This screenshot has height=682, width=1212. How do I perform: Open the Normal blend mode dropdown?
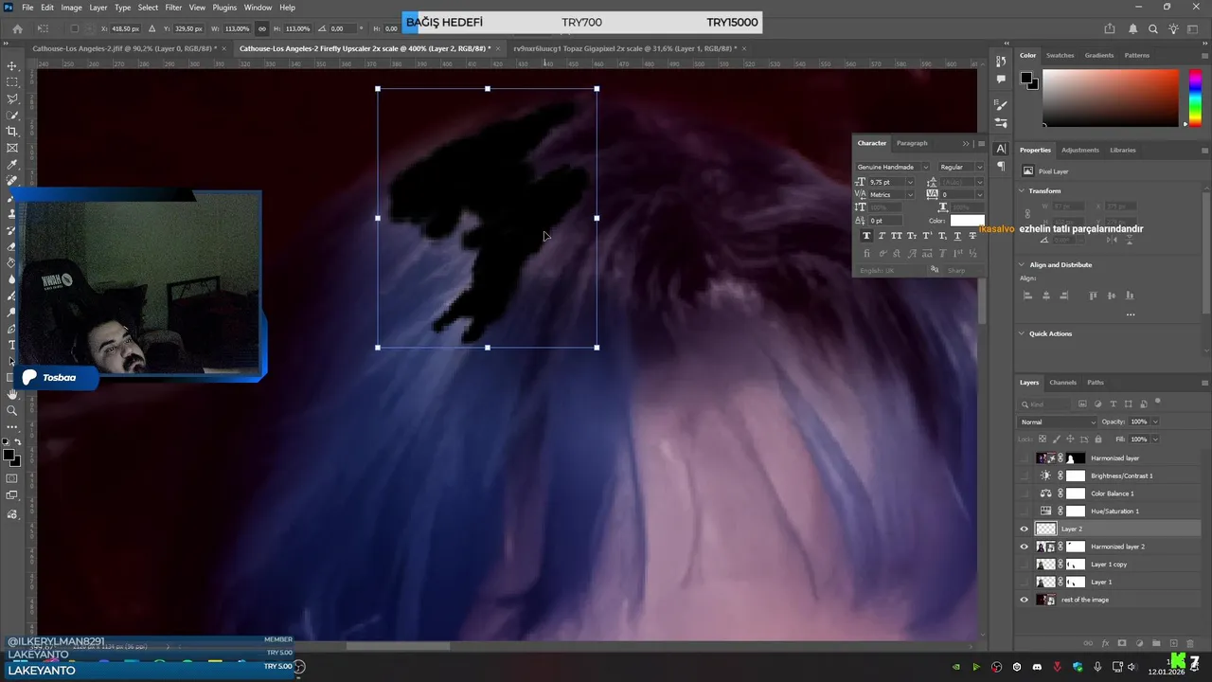[x=1057, y=422]
